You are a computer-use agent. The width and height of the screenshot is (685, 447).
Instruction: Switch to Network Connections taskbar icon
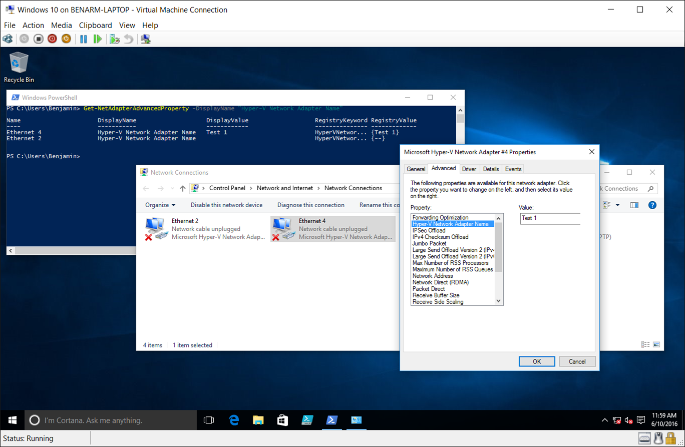[x=356, y=420]
